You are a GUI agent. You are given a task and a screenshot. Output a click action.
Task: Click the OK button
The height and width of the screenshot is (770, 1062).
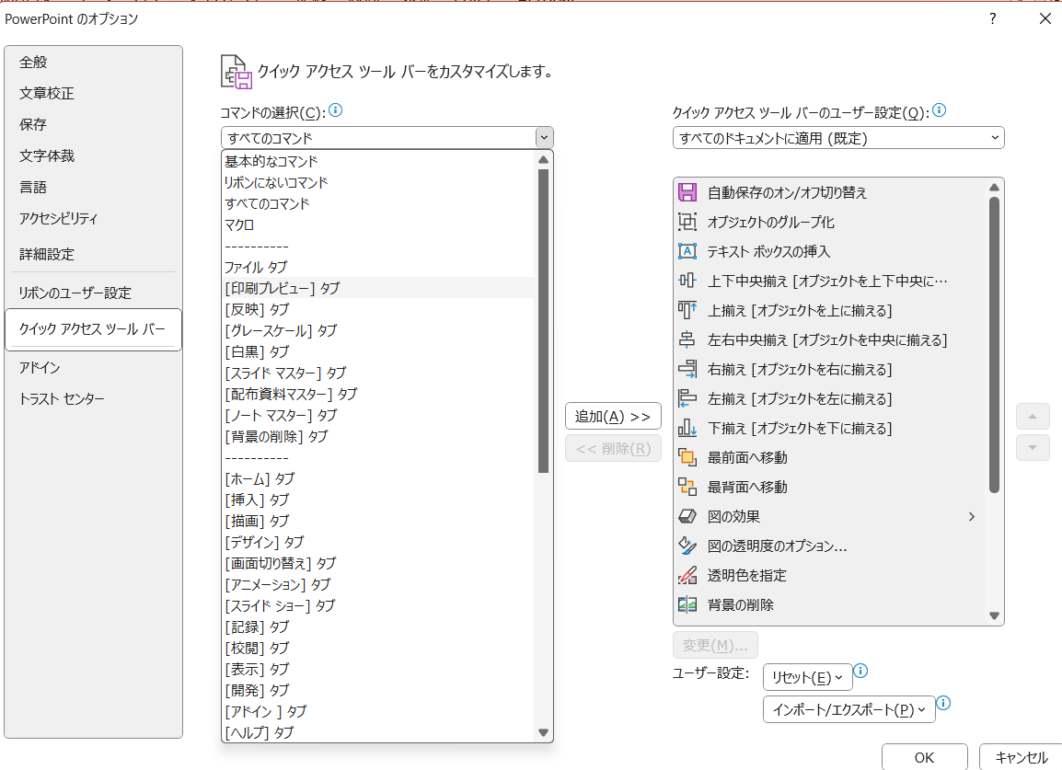coord(925,757)
